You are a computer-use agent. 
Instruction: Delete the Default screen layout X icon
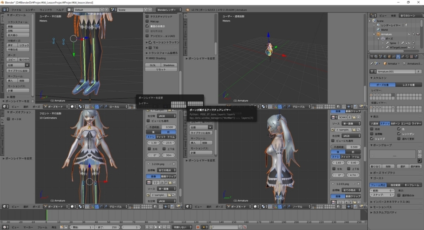pyautogui.click(x=106, y=10)
